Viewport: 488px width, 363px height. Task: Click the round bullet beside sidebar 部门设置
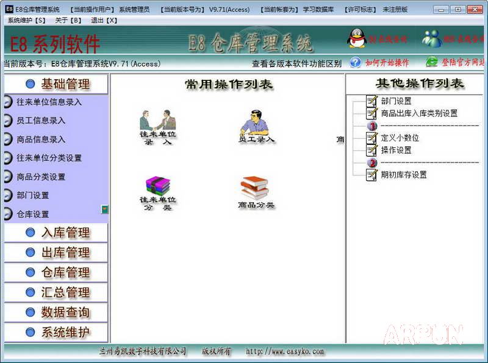pyautogui.click(x=8, y=195)
